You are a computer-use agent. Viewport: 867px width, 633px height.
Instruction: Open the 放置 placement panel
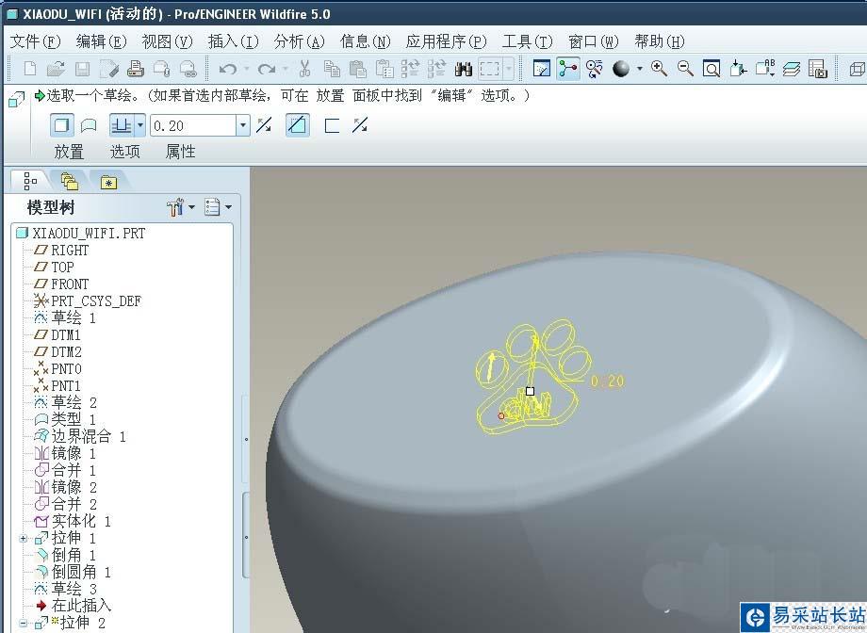pos(69,152)
